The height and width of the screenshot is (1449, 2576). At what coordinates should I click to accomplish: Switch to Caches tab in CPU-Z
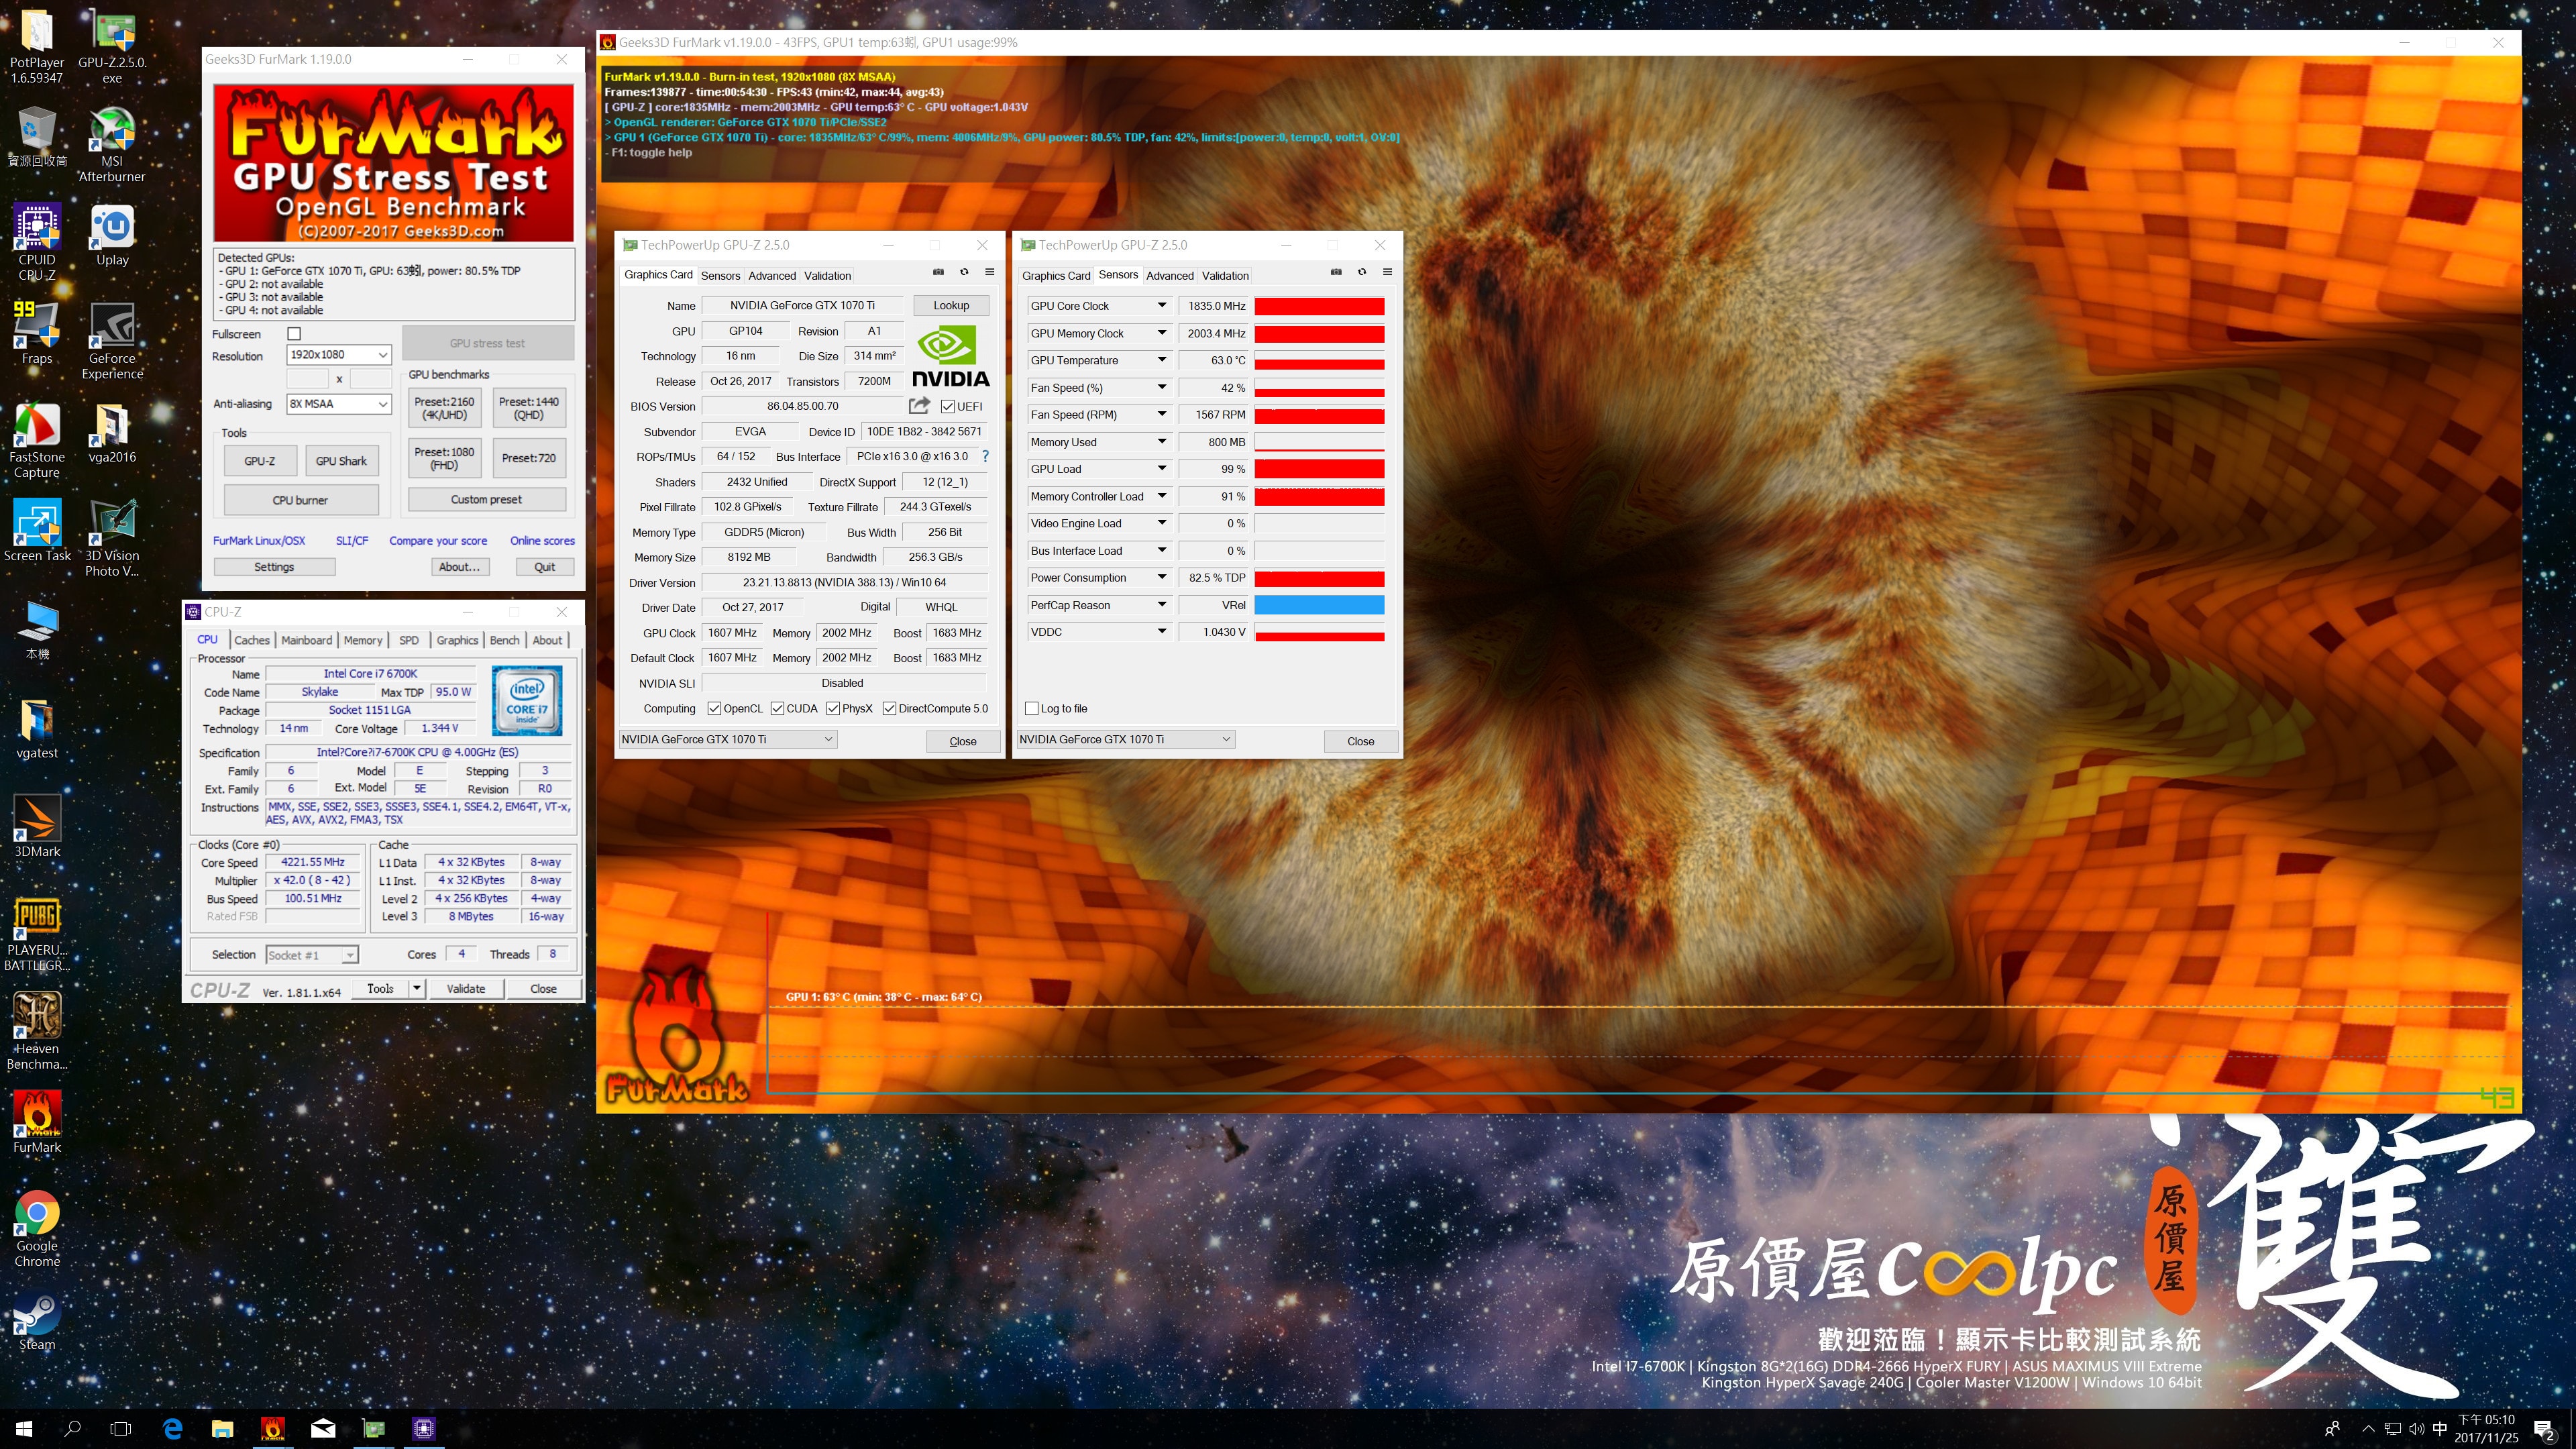pyautogui.click(x=252, y=640)
